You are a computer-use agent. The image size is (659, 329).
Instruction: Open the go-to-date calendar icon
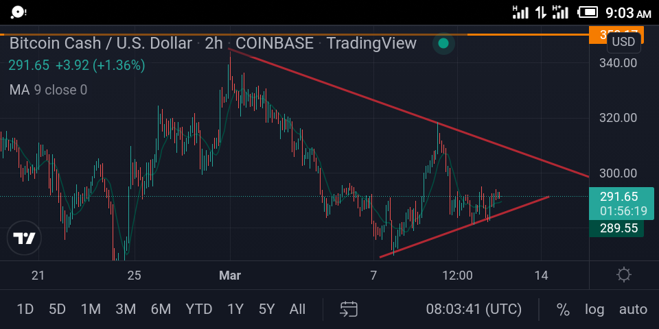click(x=349, y=310)
